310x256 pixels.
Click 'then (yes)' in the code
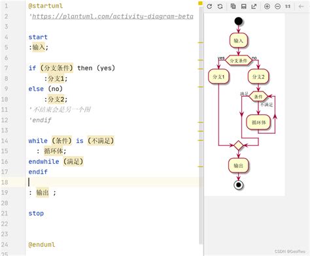pyautogui.click(x=96, y=68)
